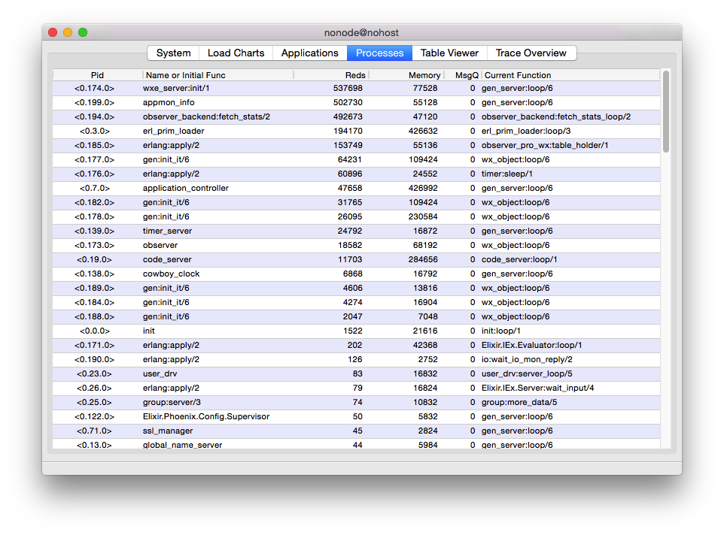The width and height of the screenshot is (724, 535).
Task: Select the group:server/3 process row
Action: (x=356, y=402)
